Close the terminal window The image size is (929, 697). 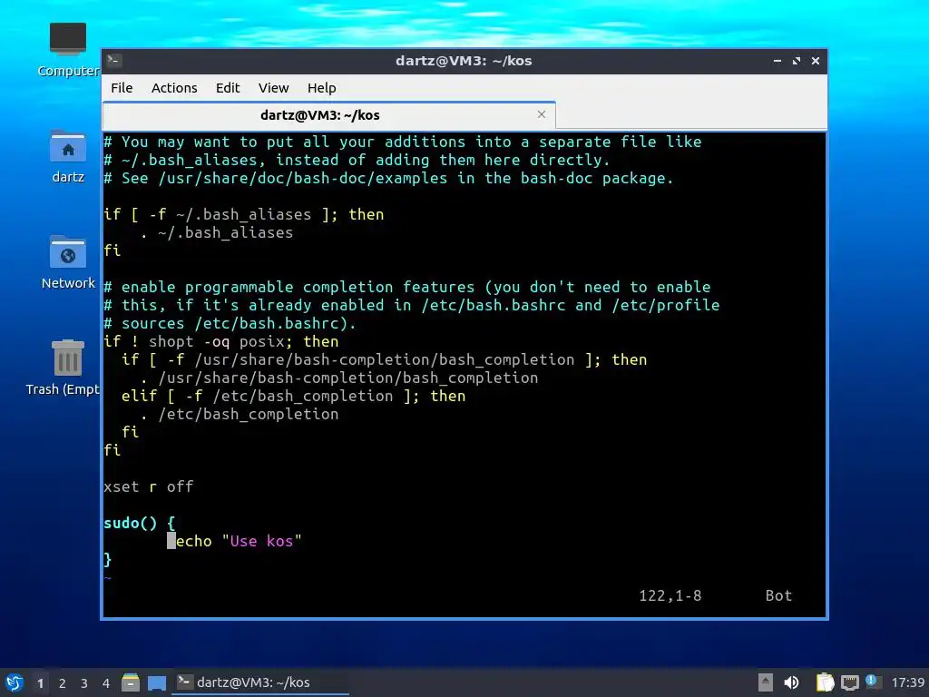coord(816,61)
